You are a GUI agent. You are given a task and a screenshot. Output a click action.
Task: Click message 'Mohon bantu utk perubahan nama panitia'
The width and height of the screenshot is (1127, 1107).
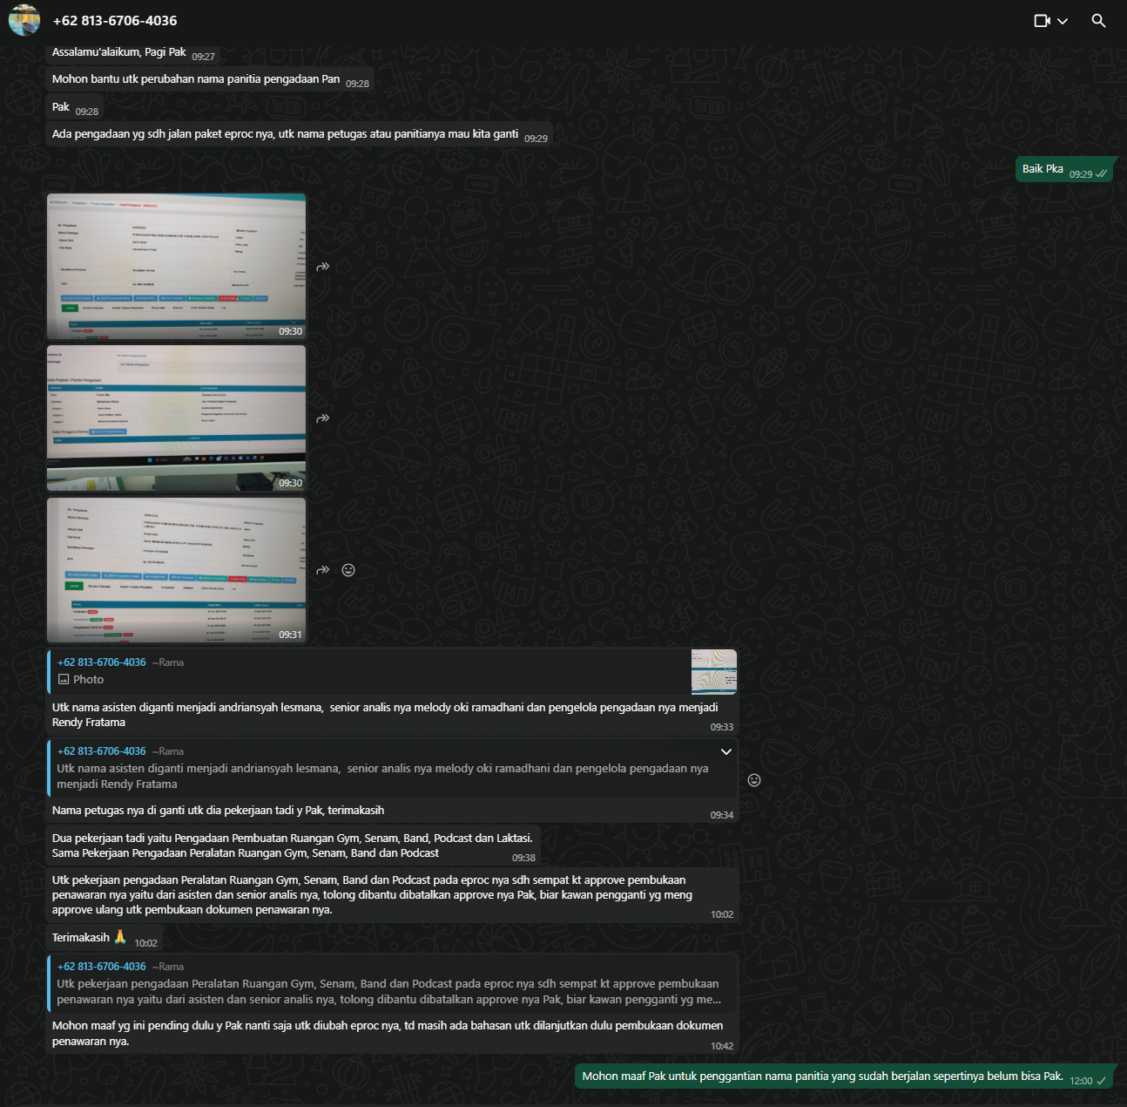[x=196, y=79]
